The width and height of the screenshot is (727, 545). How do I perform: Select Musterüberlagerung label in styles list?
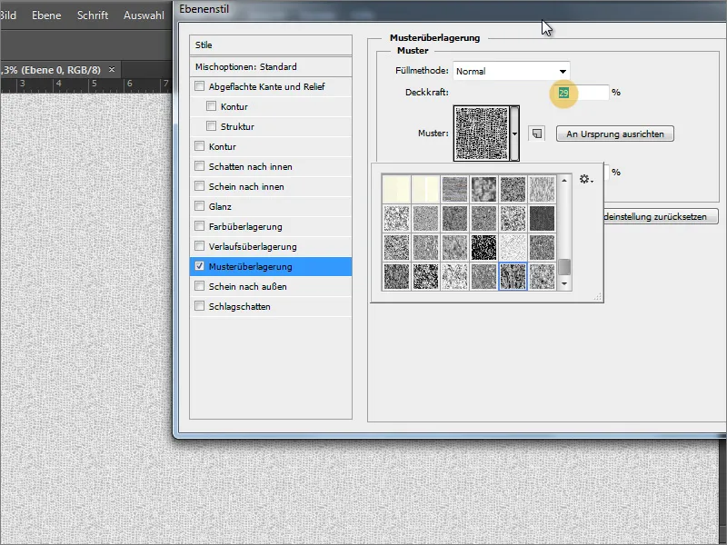251,266
